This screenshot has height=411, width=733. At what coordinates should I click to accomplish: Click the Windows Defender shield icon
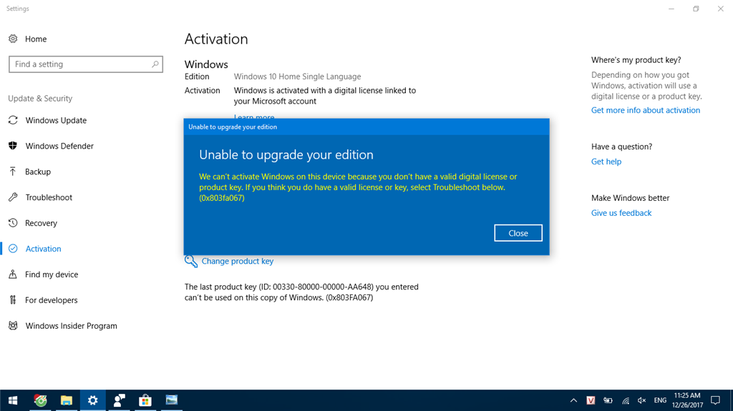[x=13, y=146]
